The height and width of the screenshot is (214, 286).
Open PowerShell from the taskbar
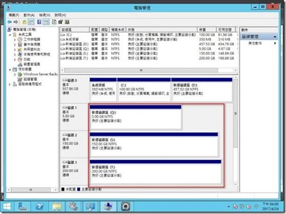point(39,206)
